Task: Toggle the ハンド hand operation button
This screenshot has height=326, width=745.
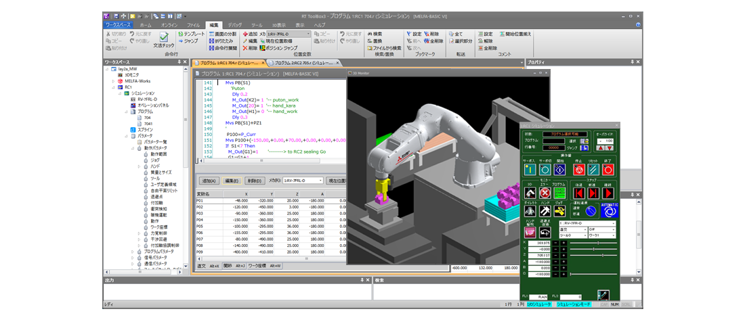Action: pyautogui.click(x=545, y=211)
